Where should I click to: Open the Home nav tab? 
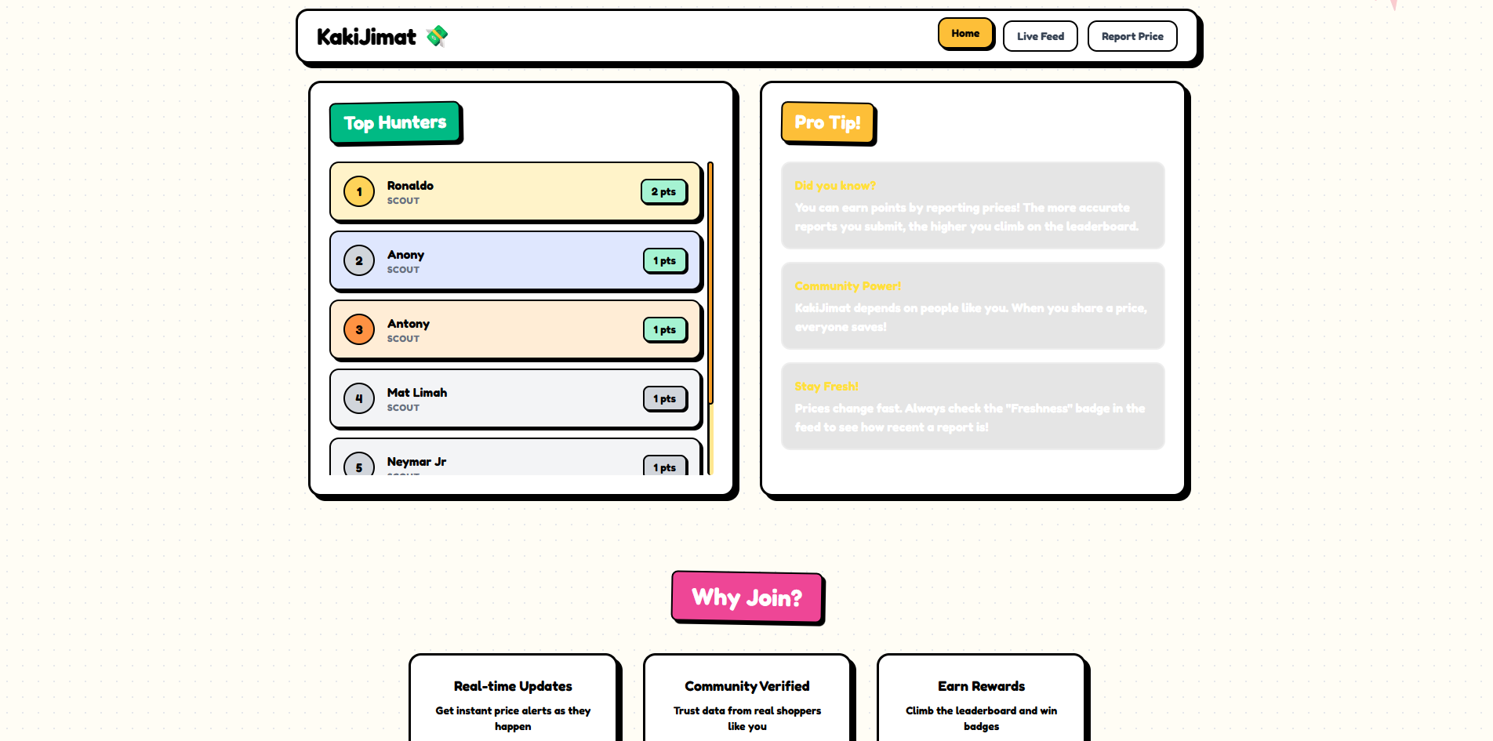click(965, 34)
